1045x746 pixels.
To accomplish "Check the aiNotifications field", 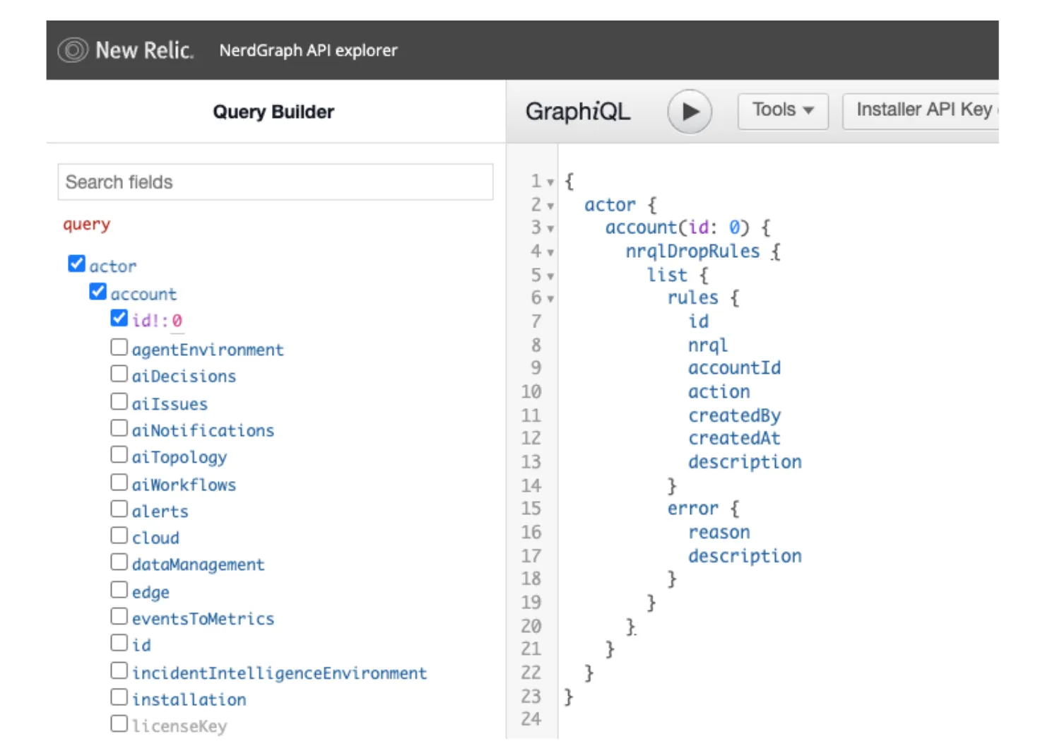I will tap(119, 427).
